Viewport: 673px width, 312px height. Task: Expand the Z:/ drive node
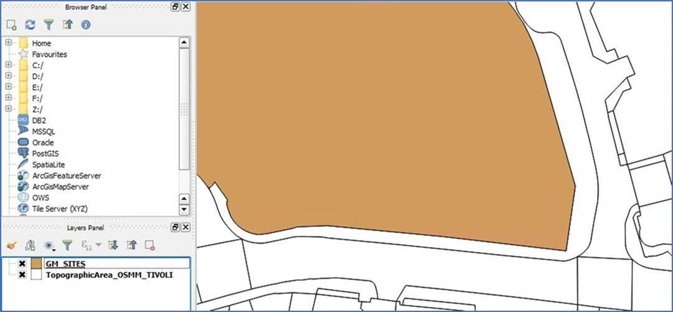pos(8,109)
